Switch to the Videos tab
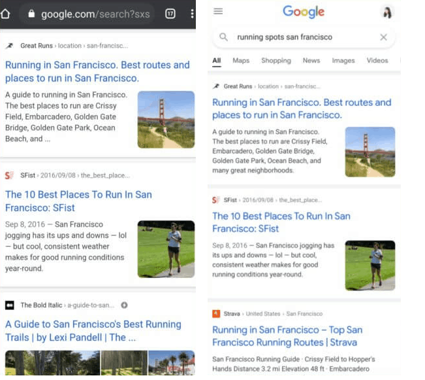This screenshot has width=425, height=380. pyautogui.click(x=377, y=61)
